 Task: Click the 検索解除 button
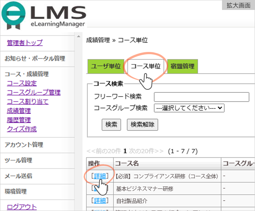(142, 124)
